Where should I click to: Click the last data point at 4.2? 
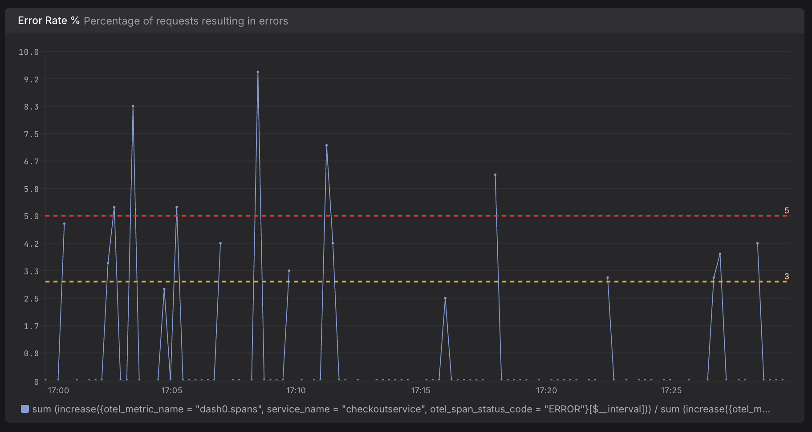[x=757, y=244]
